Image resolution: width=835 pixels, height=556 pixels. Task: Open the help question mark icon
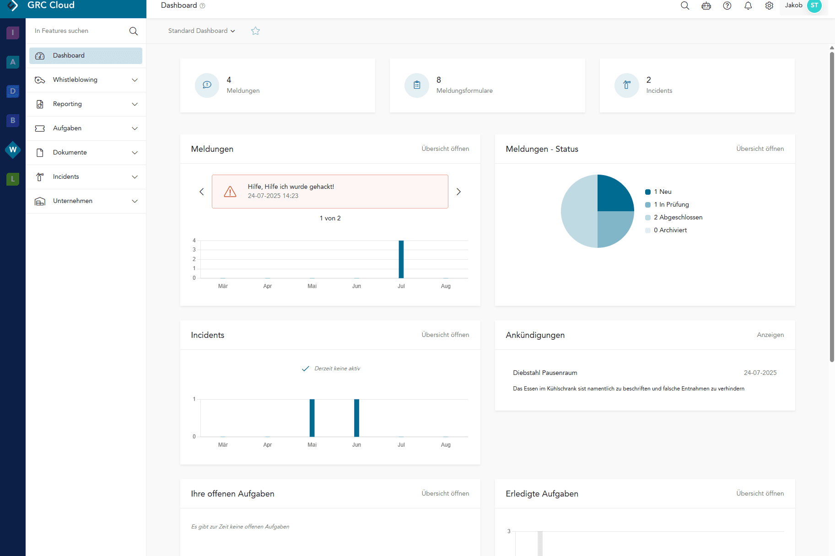click(x=727, y=5)
